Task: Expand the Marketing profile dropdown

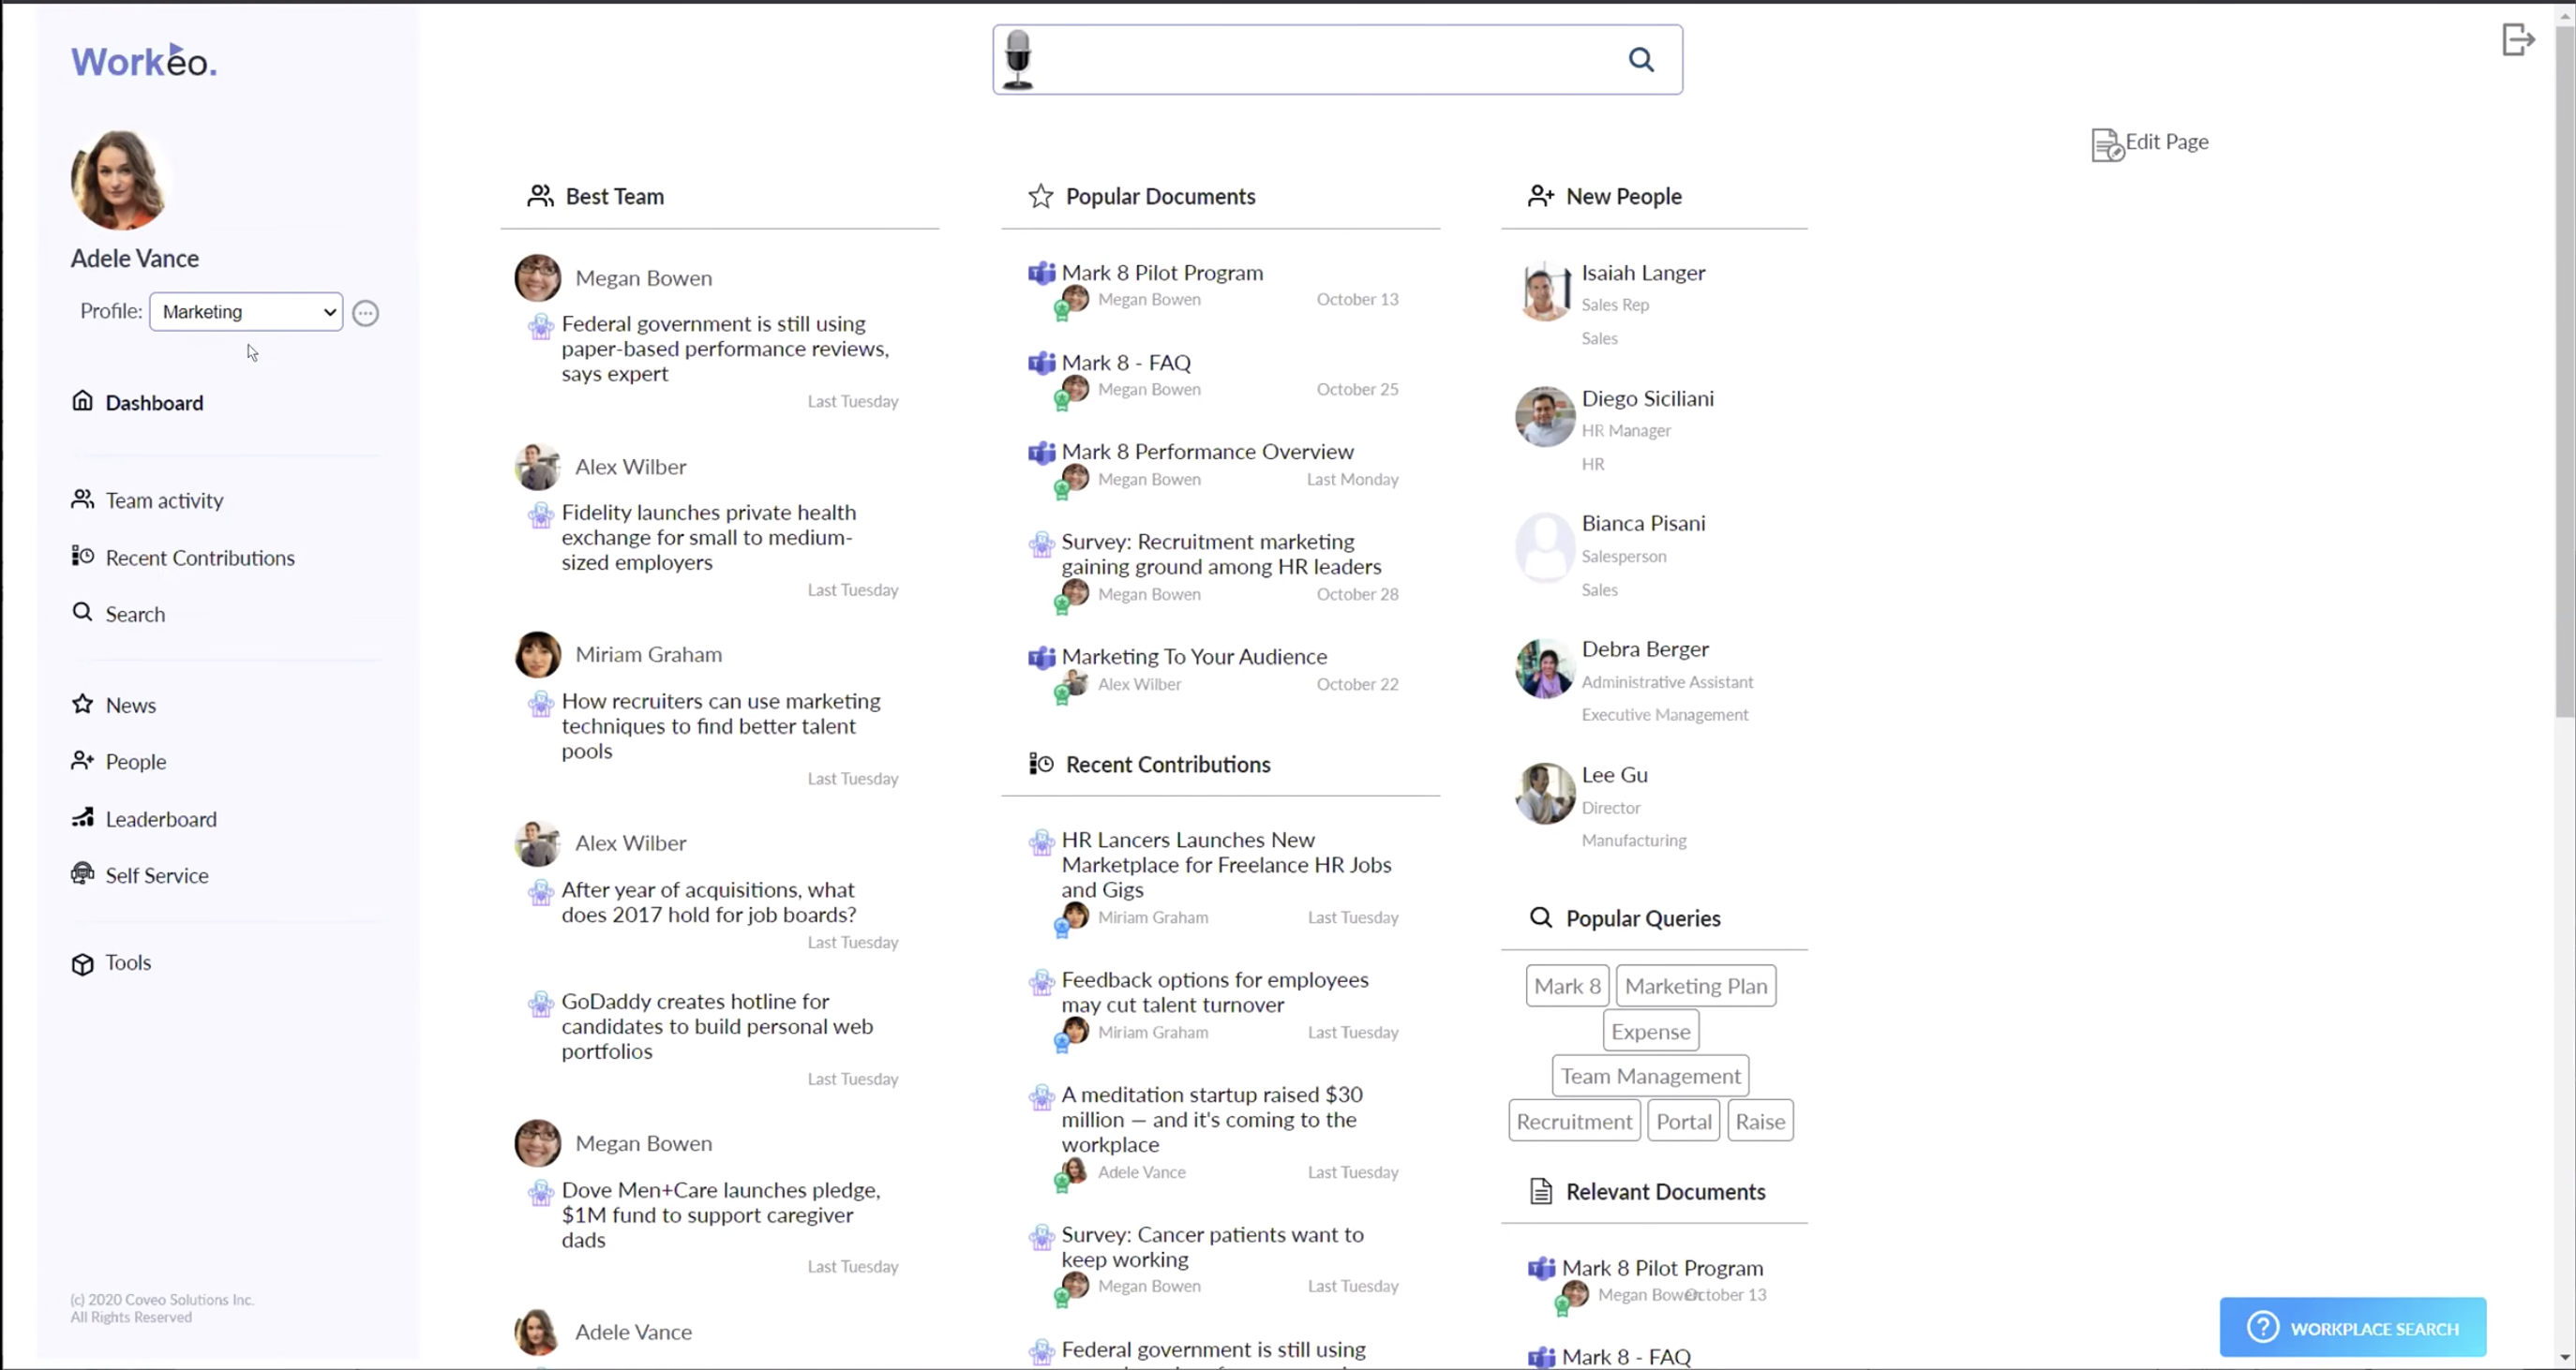Action: 246,312
